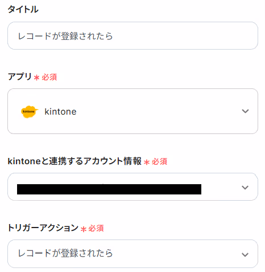The height and width of the screenshot is (272, 265).
Task: Focus the タイトル text input field
Action: click(x=132, y=36)
